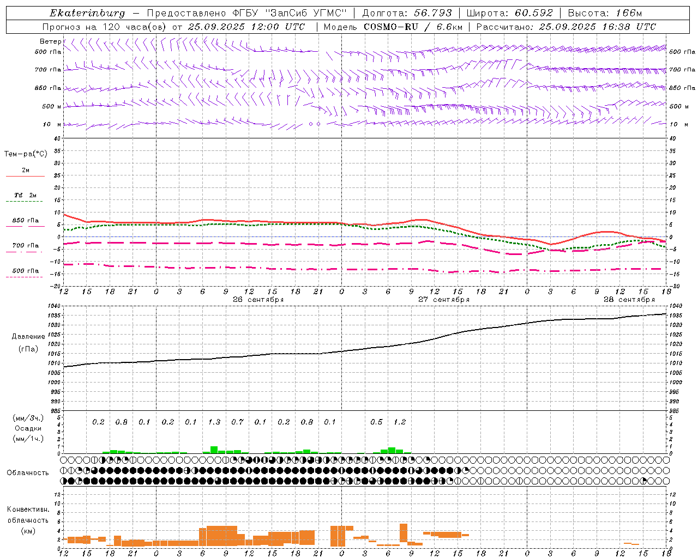Click the 1.3 precipitation amount value
Screen dimensions: 698x558
point(214,422)
